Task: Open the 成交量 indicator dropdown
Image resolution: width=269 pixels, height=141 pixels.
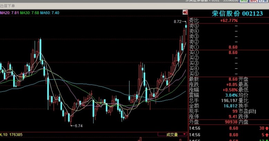Action: [x=172, y=134]
